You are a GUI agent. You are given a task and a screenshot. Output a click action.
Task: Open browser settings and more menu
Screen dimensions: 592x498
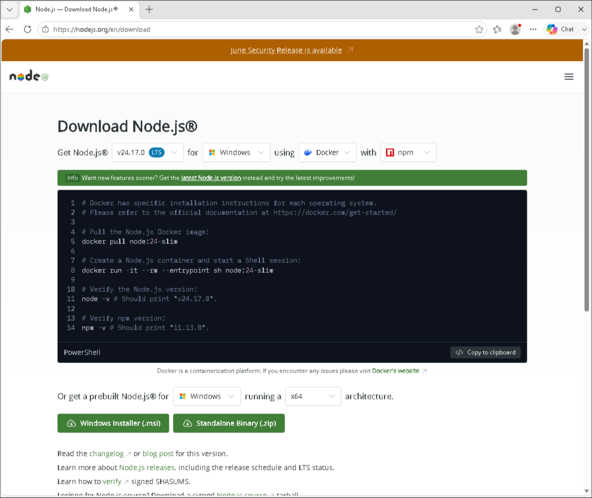pyautogui.click(x=533, y=29)
